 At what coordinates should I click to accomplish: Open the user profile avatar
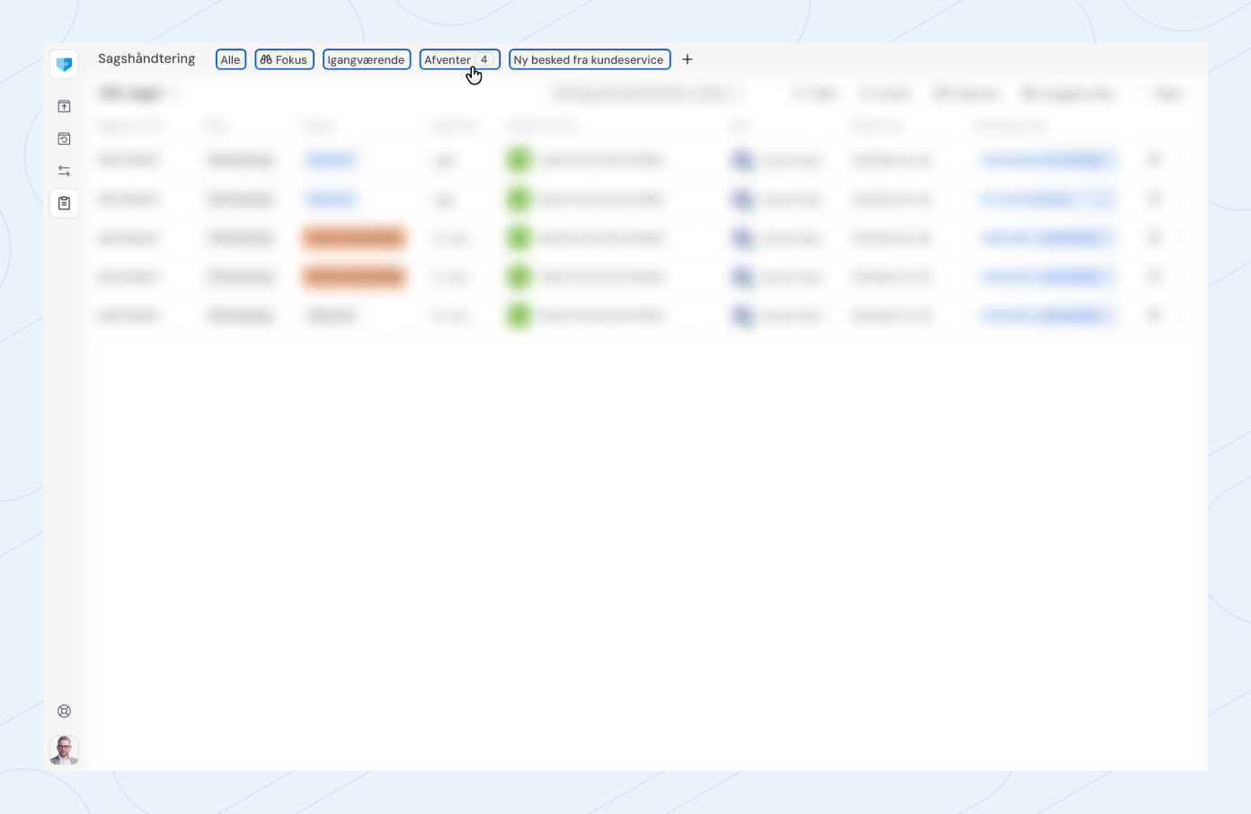[x=64, y=749]
